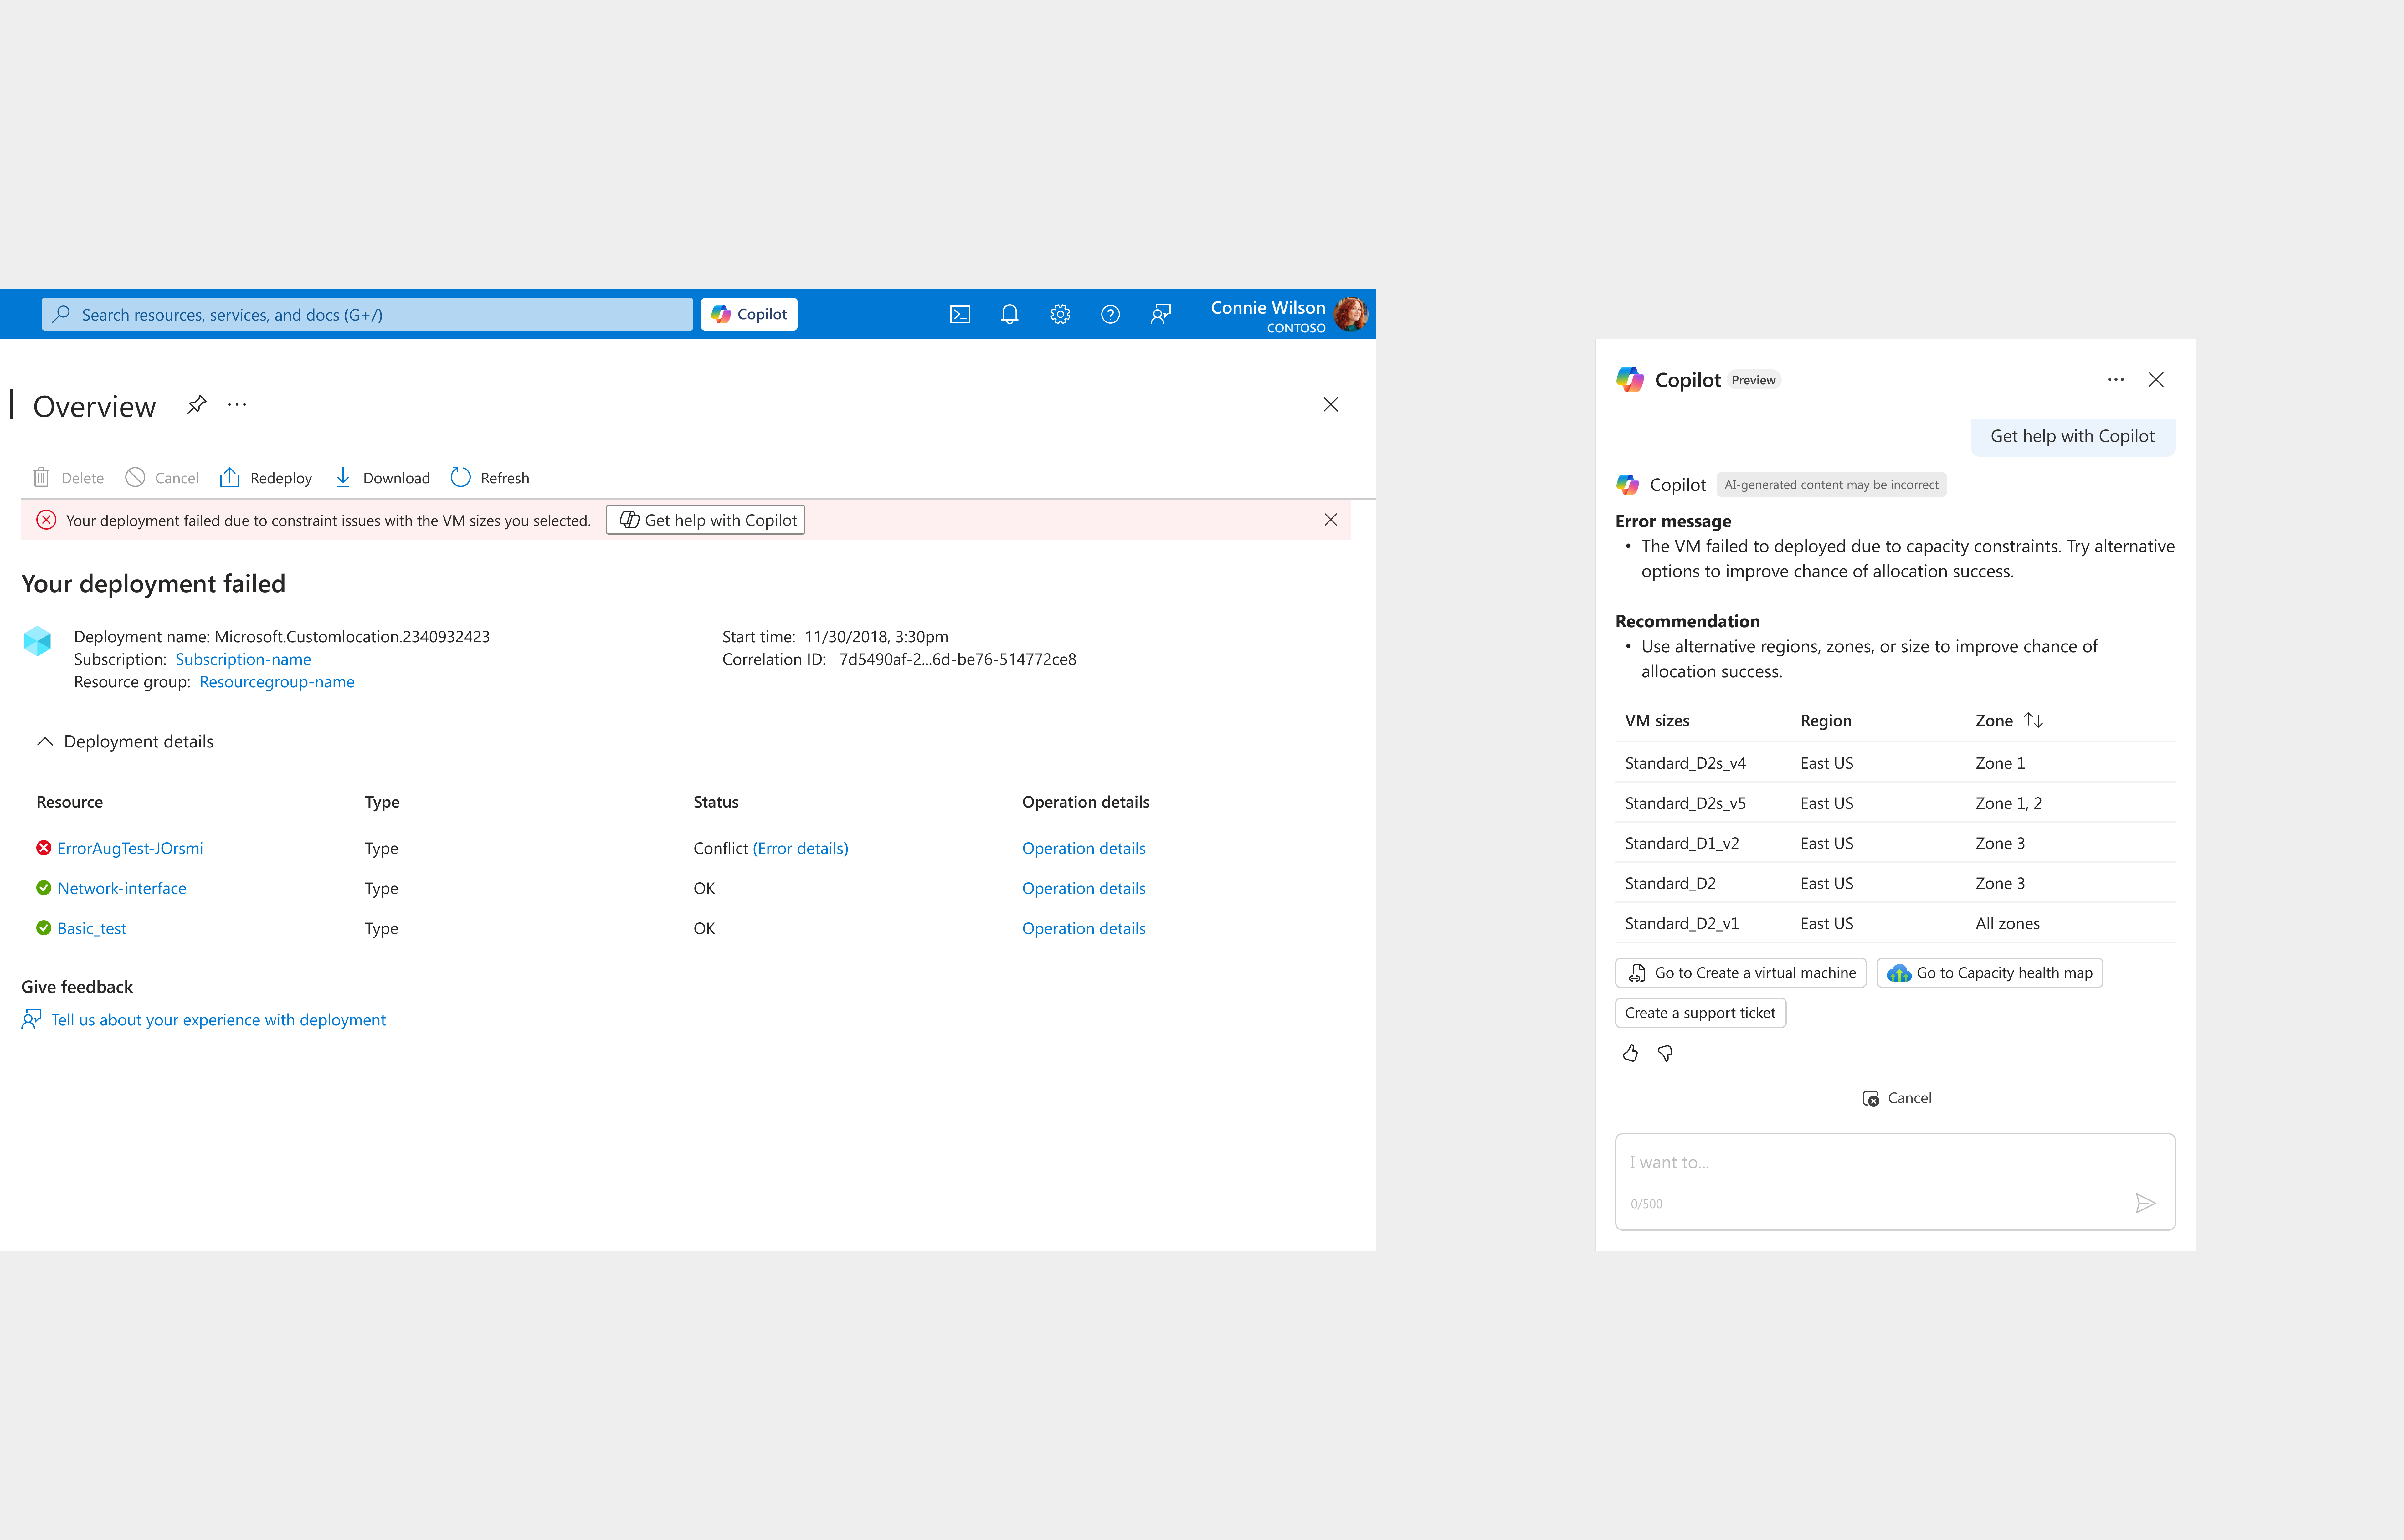
Task: Sort table by Zone column arrows
Action: (2033, 720)
